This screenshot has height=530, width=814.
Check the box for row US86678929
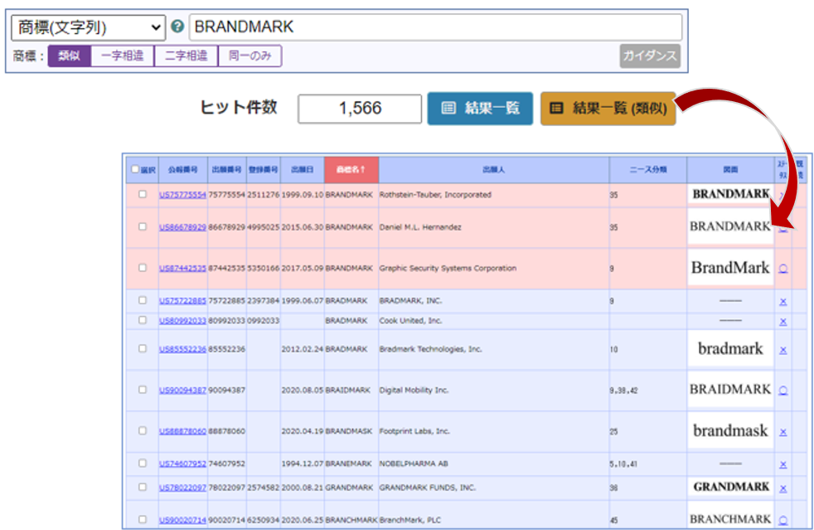[143, 226]
